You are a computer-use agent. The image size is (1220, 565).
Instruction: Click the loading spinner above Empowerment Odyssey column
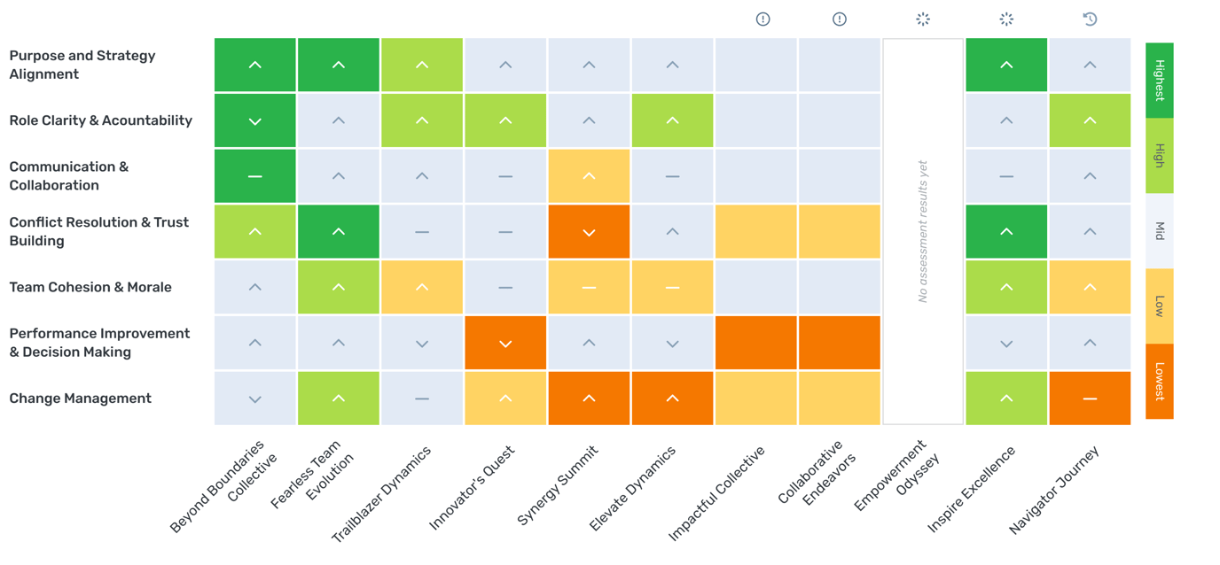pos(923,19)
